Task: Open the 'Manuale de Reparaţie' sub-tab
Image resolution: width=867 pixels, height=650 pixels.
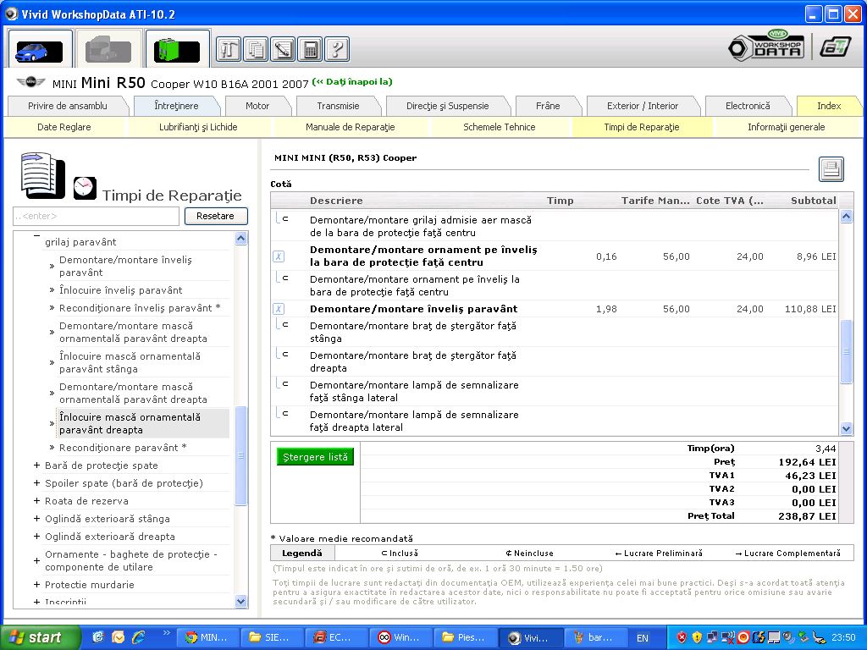Action: tap(350, 127)
